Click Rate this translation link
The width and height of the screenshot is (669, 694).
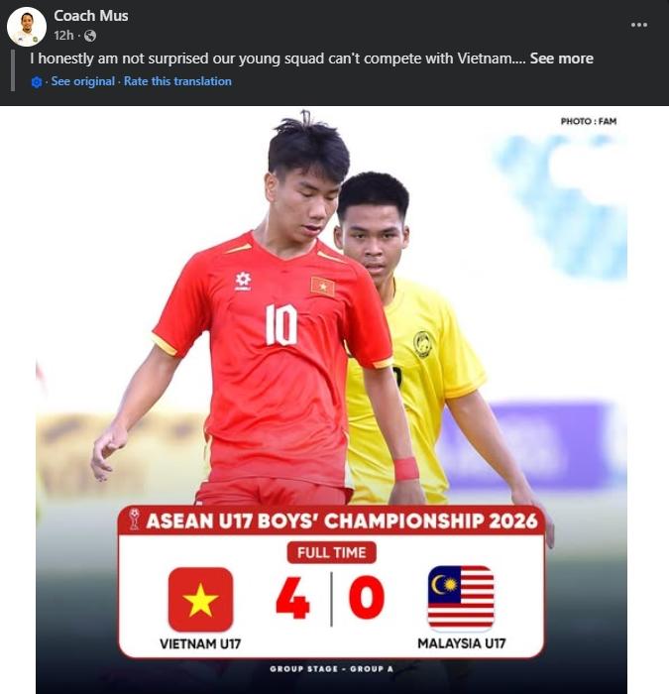pyautogui.click(x=177, y=81)
